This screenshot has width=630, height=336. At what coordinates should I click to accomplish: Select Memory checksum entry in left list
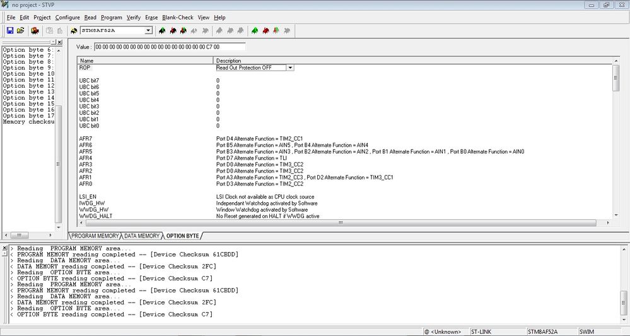coord(28,122)
